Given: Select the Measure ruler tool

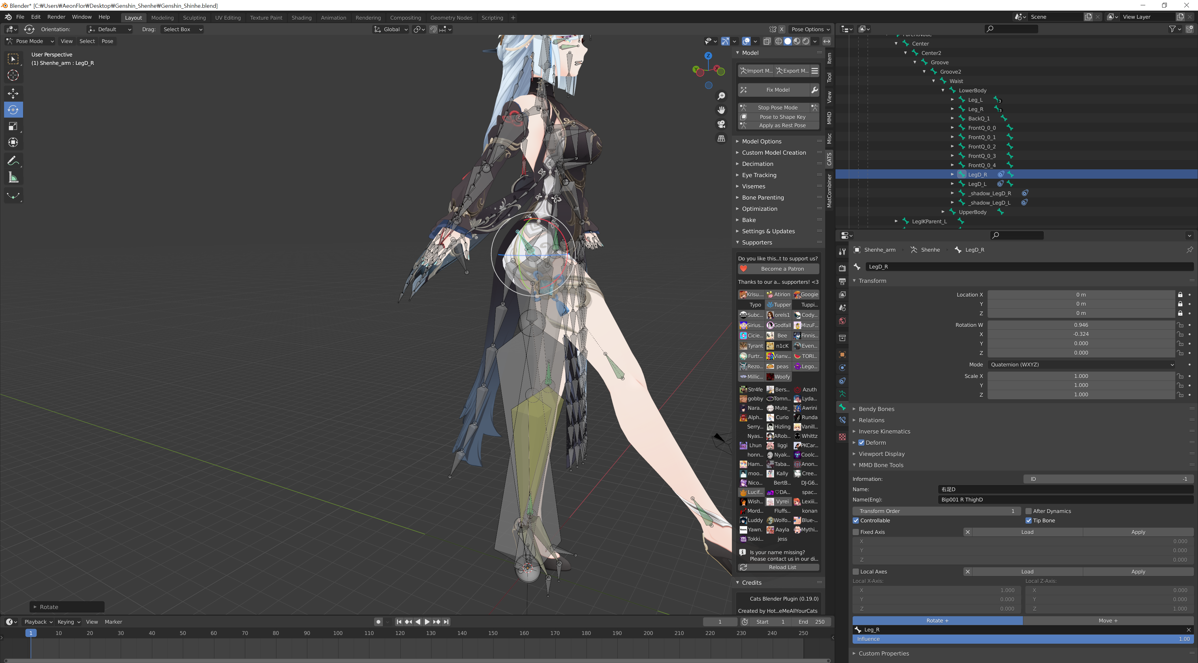Looking at the screenshot, I should pyautogui.click(x=13, y=178).
